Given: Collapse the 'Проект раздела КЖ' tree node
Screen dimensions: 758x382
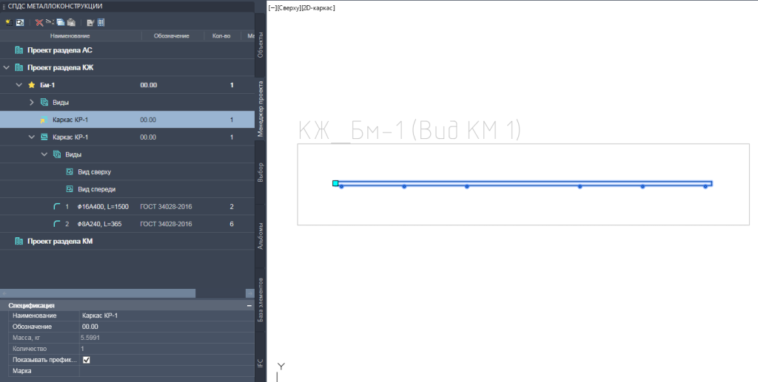Looking at the screenshot, I should [7, 67].
